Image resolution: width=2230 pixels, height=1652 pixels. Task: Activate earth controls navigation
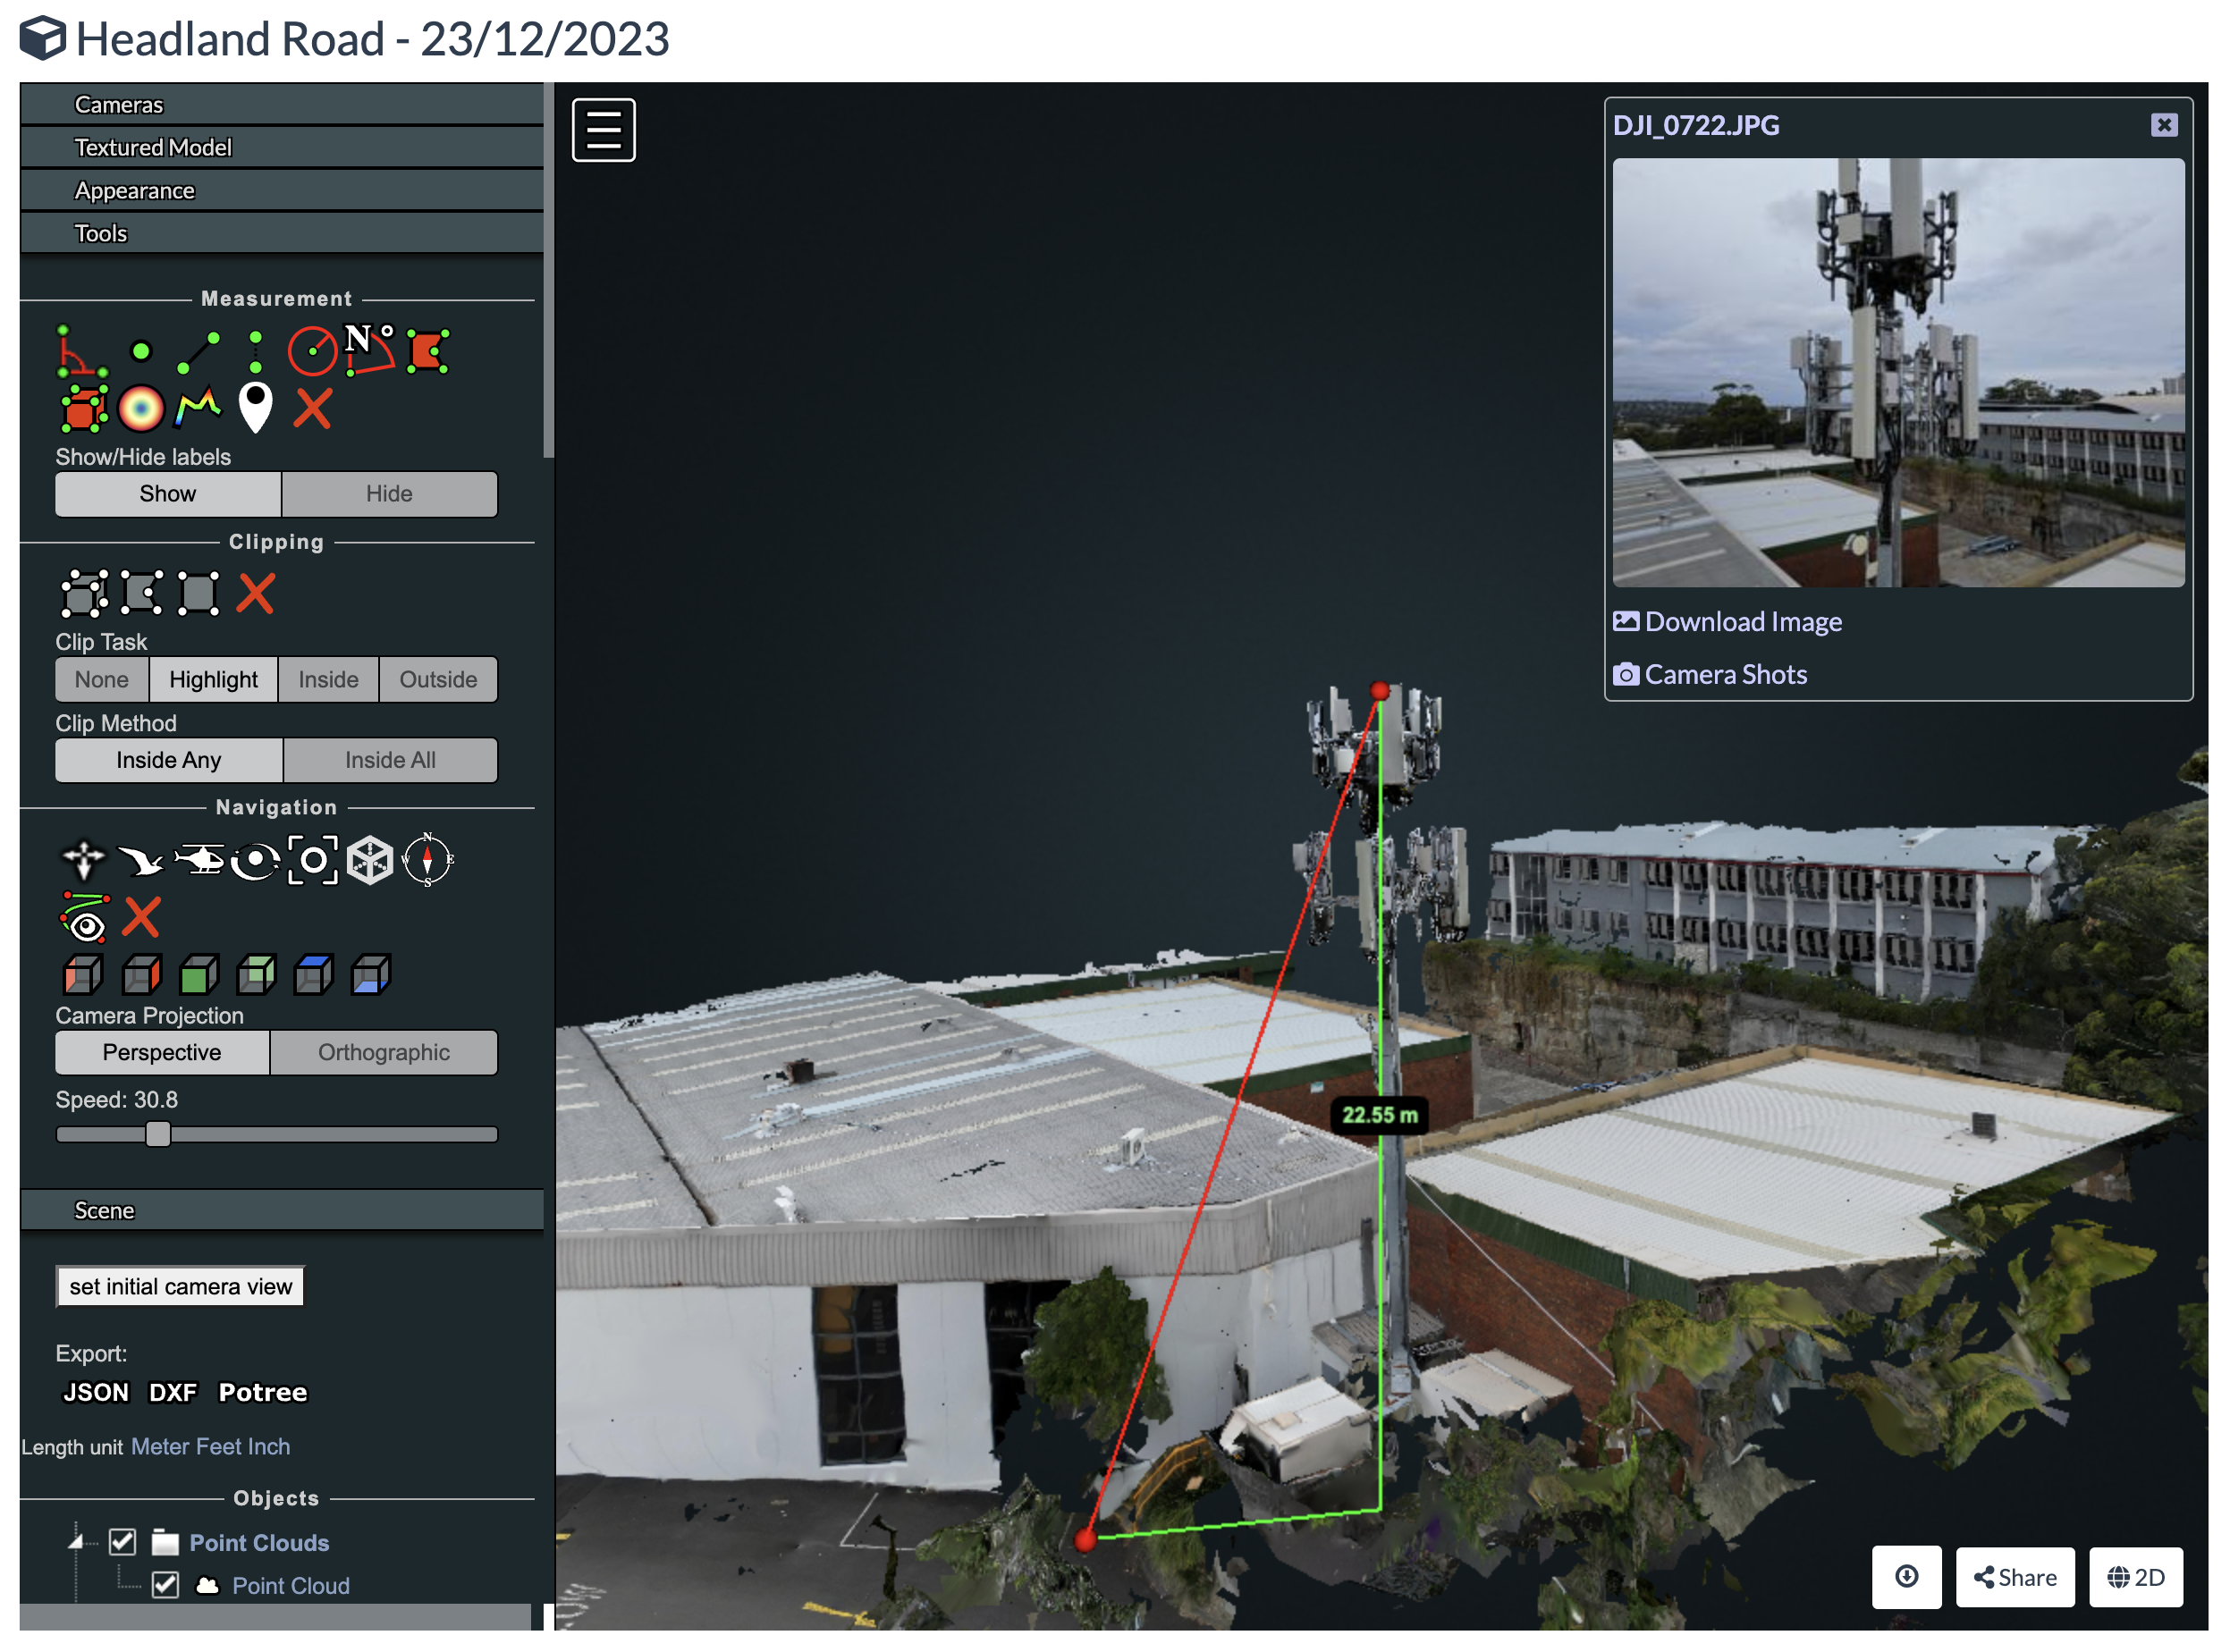point(83,861)
